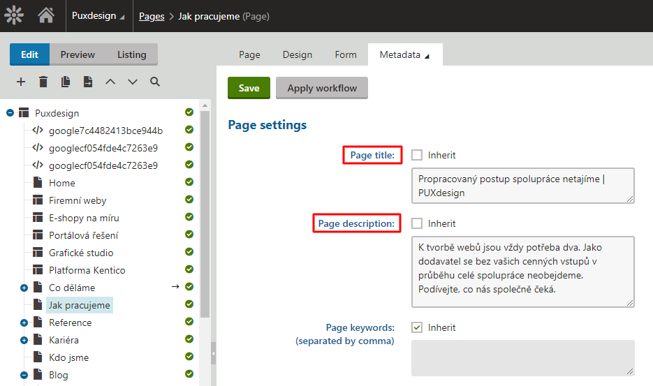Click the Apply workflow button
Image resolution: width=653 pixels, height=386 pixels.
(322, 88)
